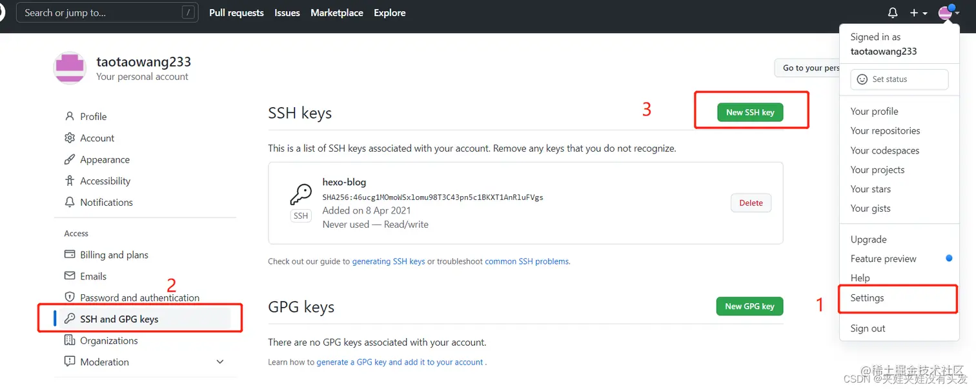Screen dimensions: 976x389
Task: Click the Account gear icon
Action: (70, 138)
